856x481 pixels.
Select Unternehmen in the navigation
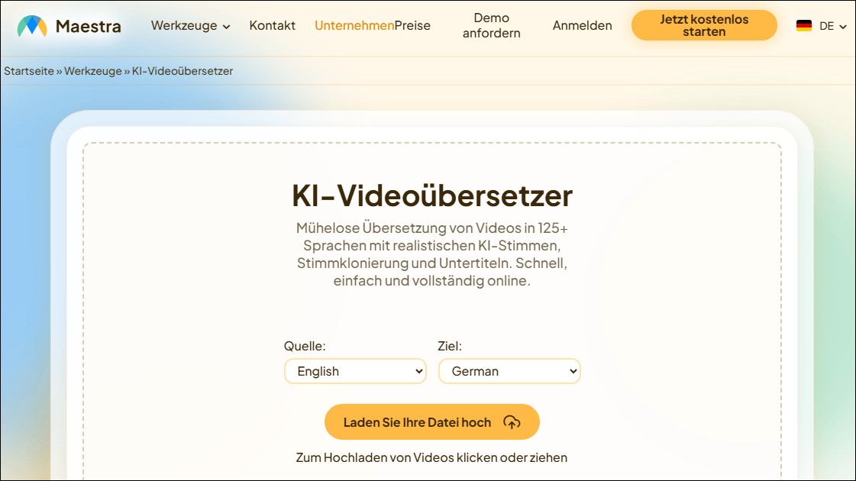354,25
